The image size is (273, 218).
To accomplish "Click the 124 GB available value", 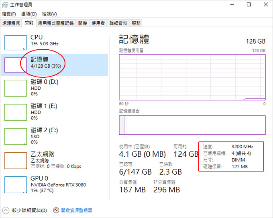I will [186, 154].
